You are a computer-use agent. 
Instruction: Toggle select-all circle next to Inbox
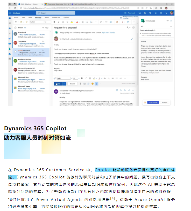tap(15, 28)
